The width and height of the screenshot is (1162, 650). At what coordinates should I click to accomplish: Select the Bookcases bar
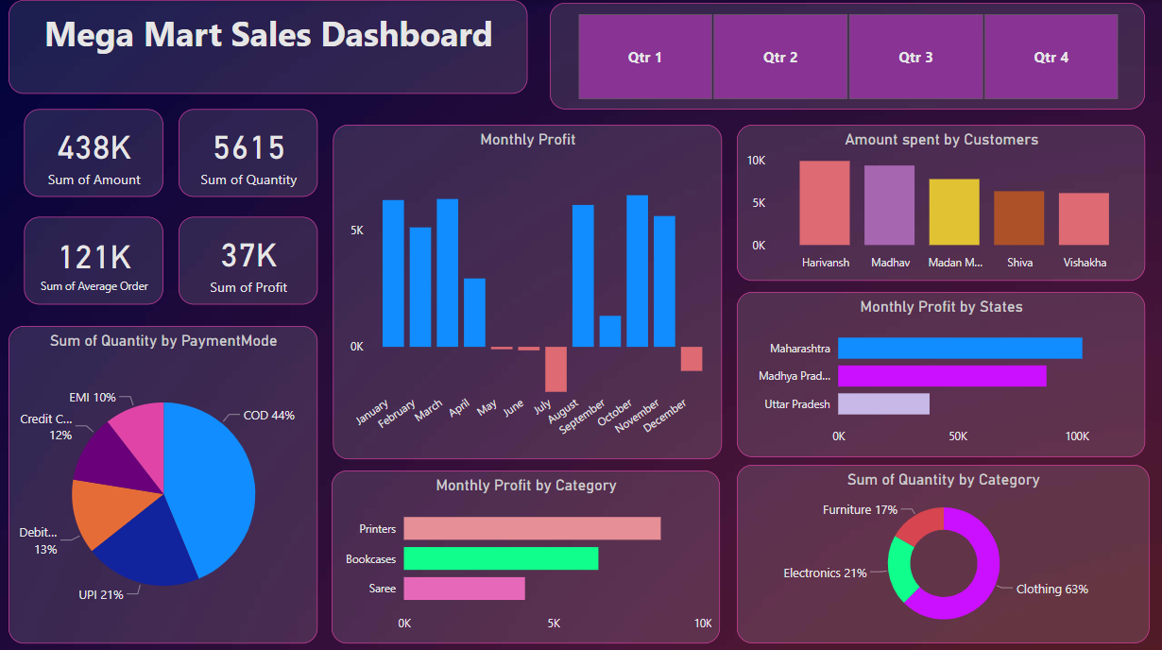point(501,558)
